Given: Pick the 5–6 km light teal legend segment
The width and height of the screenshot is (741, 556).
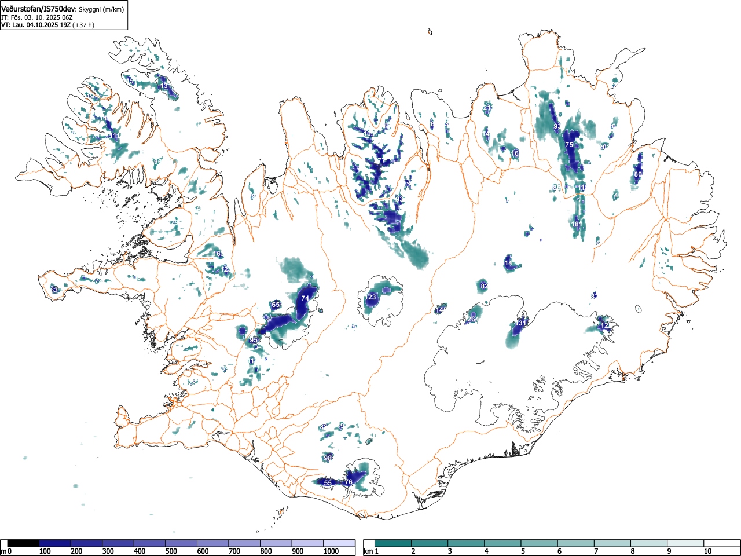Looking at the screenshot, I should 540,543.
